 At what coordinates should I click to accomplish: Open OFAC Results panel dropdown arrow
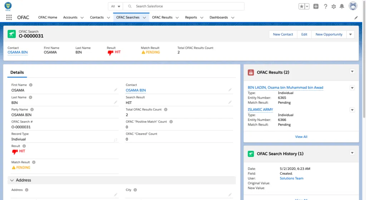click(x=352, y=71)
